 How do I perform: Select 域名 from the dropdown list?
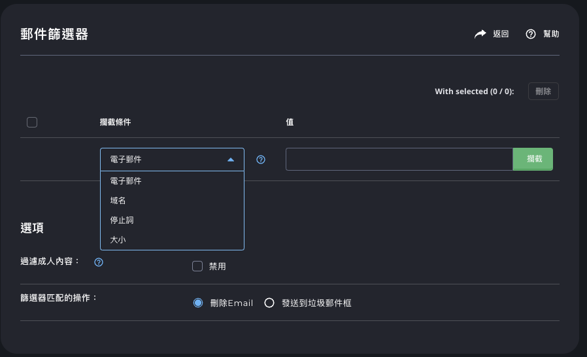tap(118, 201)
